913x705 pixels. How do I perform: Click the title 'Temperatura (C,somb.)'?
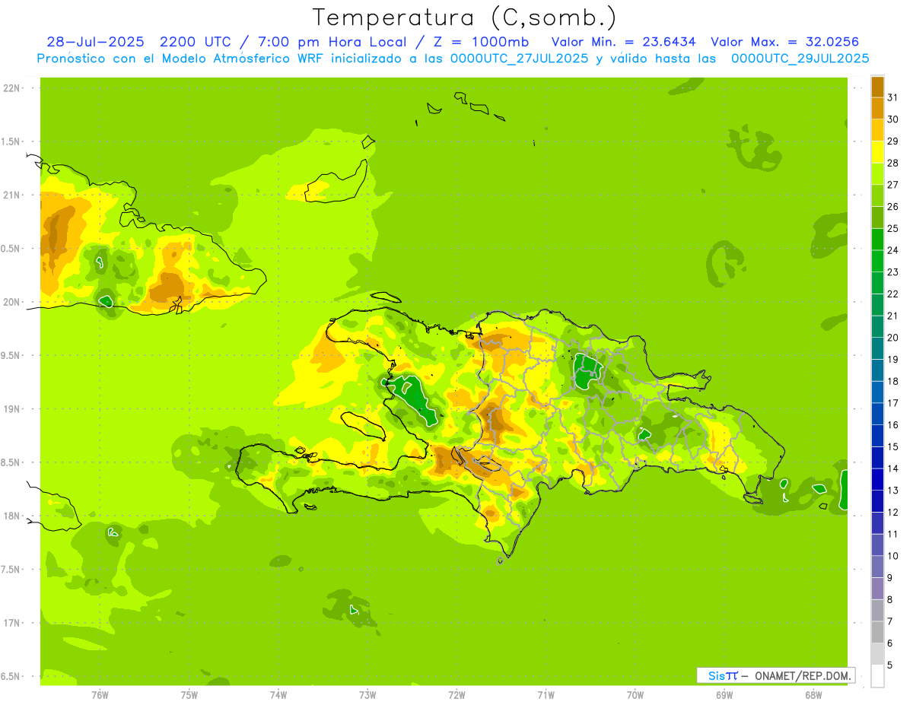tap(464, 18)
